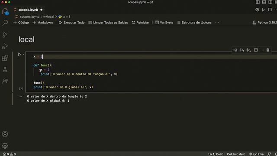The width and height of the screenshot is (277, 156).
Task: Place cursor in x = 1 code line
Action: tap(38, 57)
